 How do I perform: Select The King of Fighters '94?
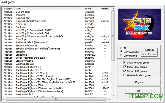57,67
